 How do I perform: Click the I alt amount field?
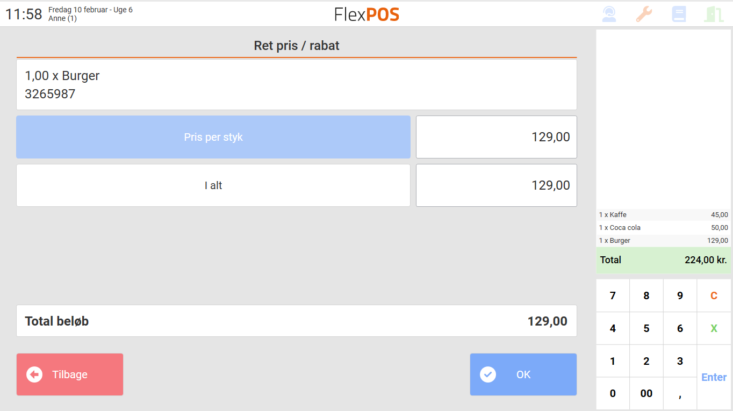tap(496, 185)
